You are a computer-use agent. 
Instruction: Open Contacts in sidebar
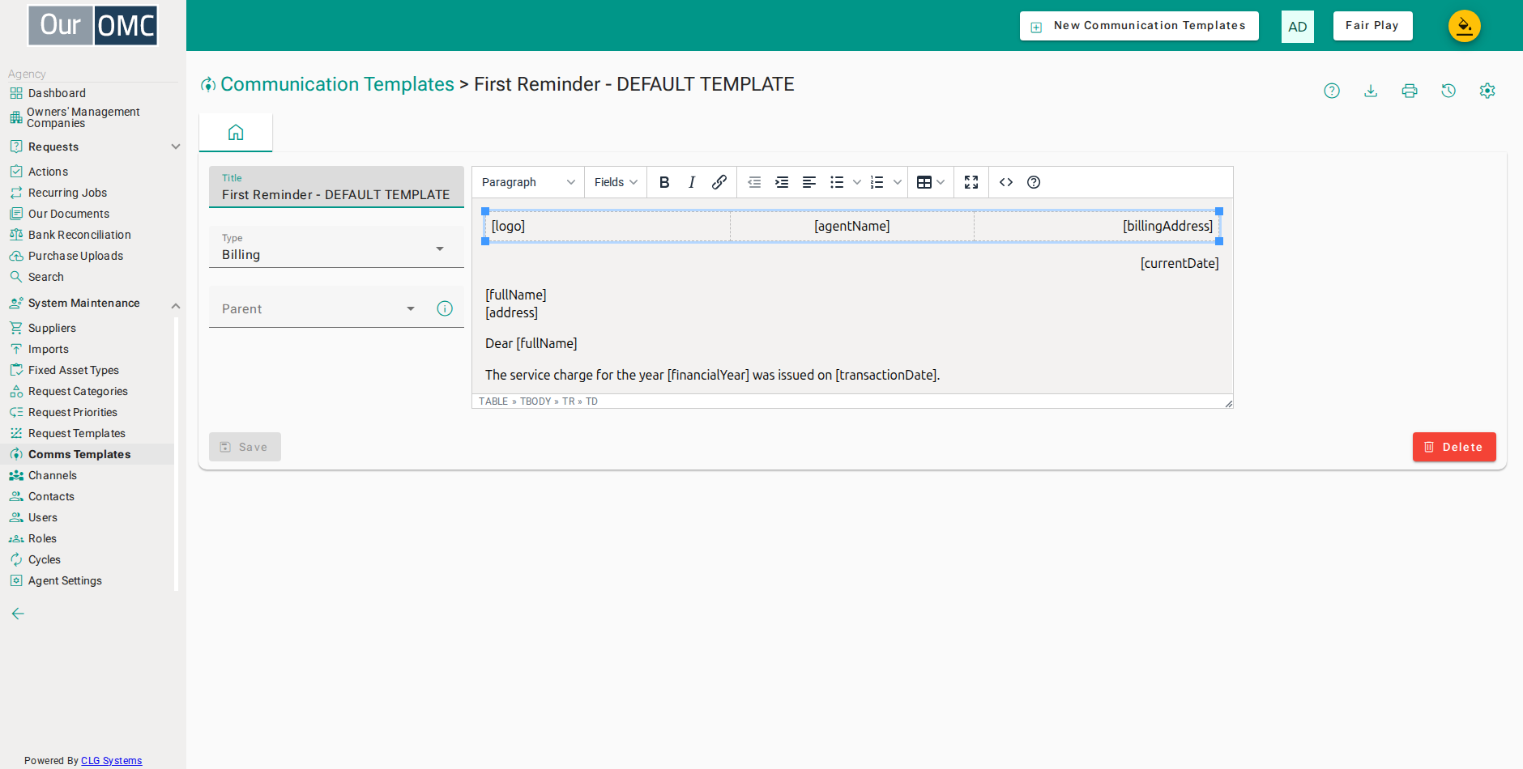(51, 496)
